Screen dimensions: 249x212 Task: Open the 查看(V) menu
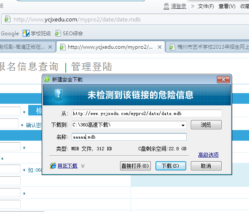pyautogui.click(x=227, y=6)
